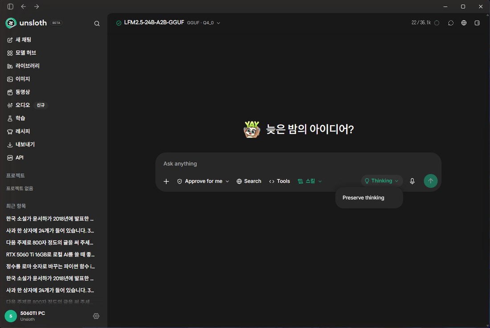Toggle the sidebar panel icon in title bar
490x328 pixels.
10,7
